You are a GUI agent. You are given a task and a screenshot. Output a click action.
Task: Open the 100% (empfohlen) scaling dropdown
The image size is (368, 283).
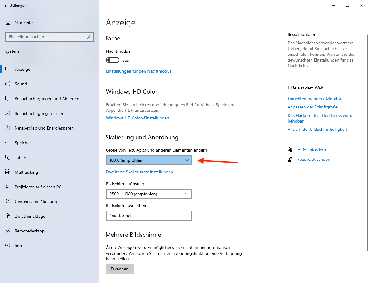pos(149,160)
